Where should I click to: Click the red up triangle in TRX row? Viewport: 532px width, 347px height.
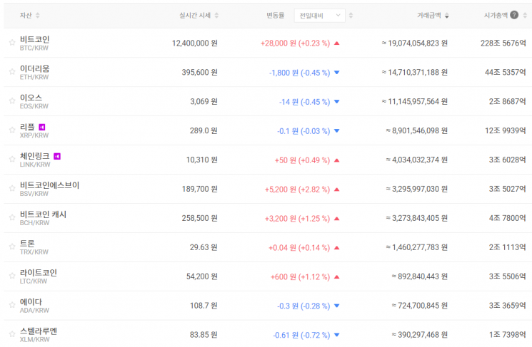pyautogui.click(x=337, y=247)
